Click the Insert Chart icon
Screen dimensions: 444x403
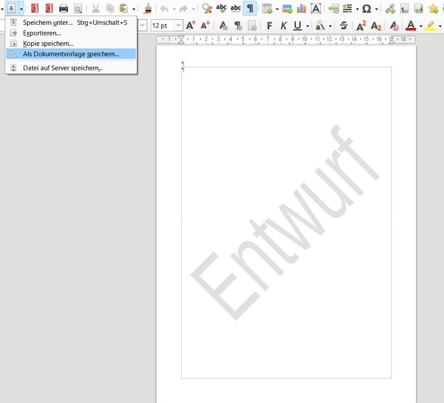pyautogui.click(x=301, y=9)
